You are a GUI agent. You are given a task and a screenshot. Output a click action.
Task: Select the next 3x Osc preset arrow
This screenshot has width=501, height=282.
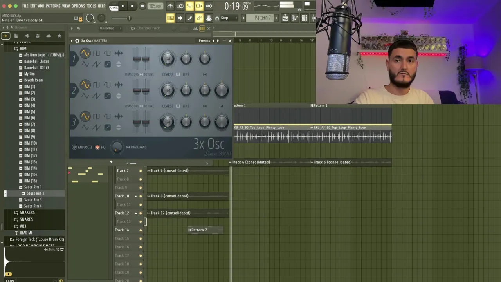click(x=218, y=41)
